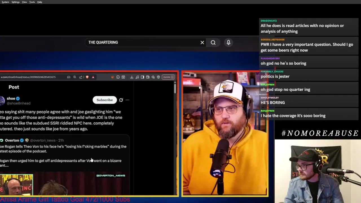This screenshot has height=203, width=361.
Task: Click the desktop screen icon in address bar
Action: click(69, 77)
